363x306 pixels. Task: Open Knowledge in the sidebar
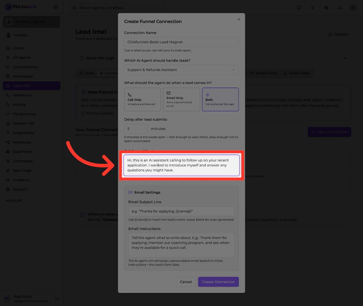pyautogui.click(x=32, y=76)
